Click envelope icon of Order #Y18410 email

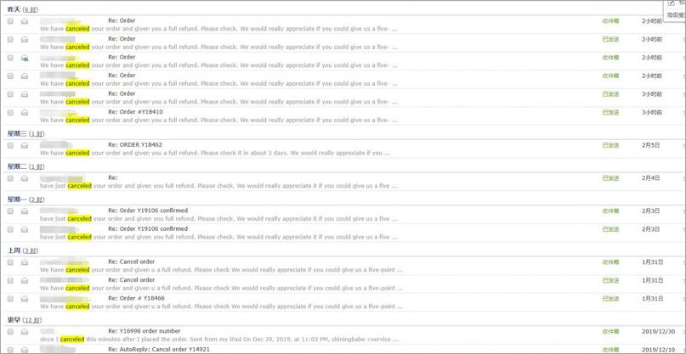pyautogui.click(x=26, y=112)
